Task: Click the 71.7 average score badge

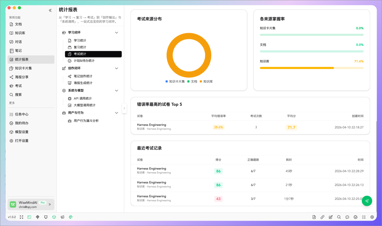Action: pos(291,127)
